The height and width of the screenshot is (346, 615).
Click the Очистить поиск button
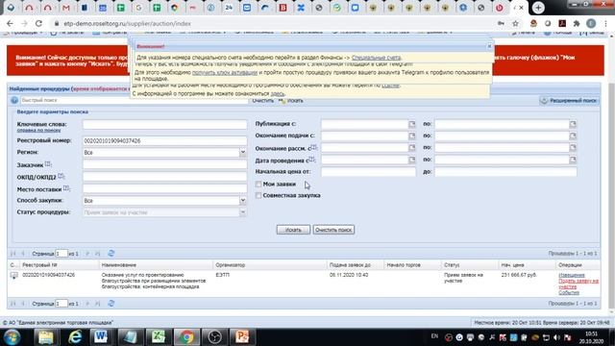pos(333,230)
